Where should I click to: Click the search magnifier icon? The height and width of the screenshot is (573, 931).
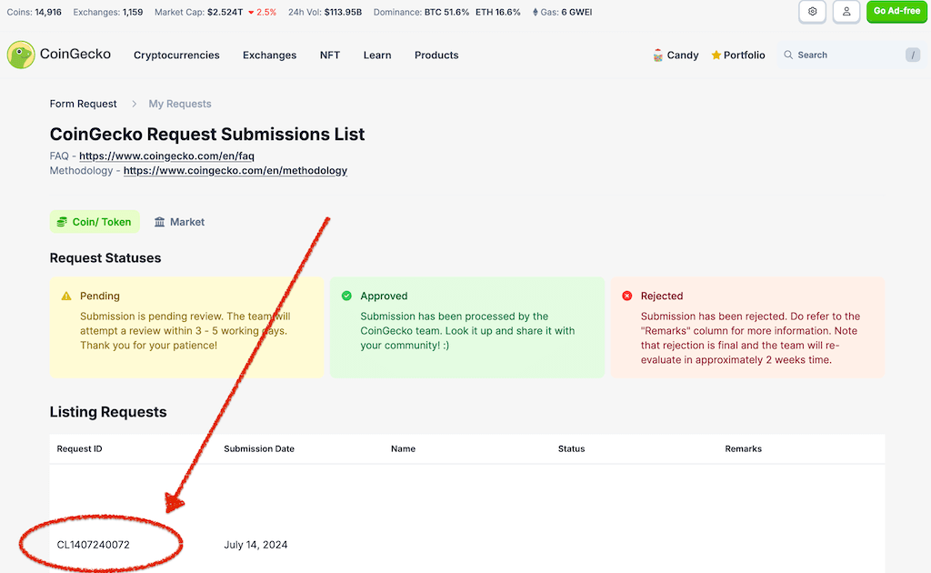pyautogui.click(x=788, y=55)
